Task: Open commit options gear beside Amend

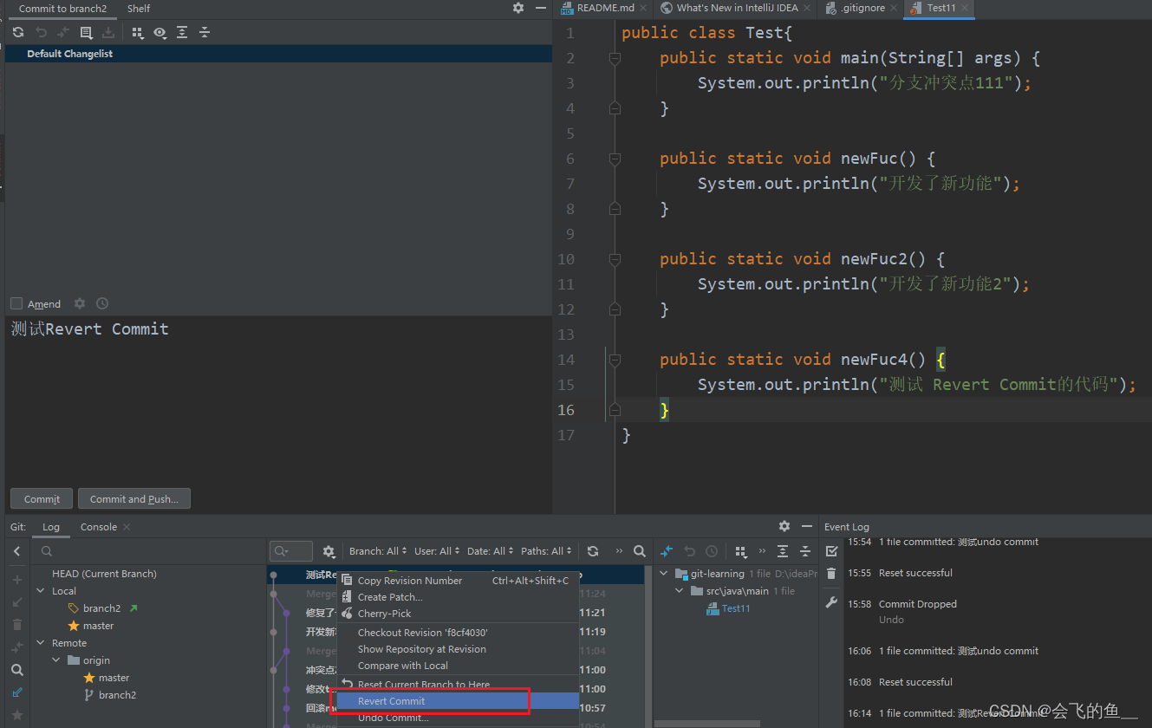Action: tap(80, 303)
